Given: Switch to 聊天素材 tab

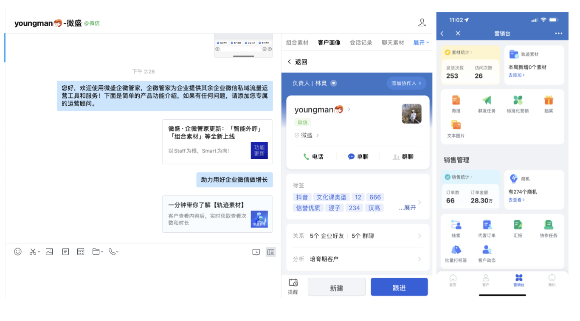Looking at the screenshot, I should [393, 42].
